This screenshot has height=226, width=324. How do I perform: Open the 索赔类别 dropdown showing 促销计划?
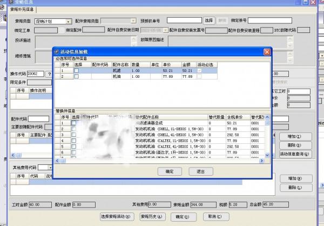[68, 21]
